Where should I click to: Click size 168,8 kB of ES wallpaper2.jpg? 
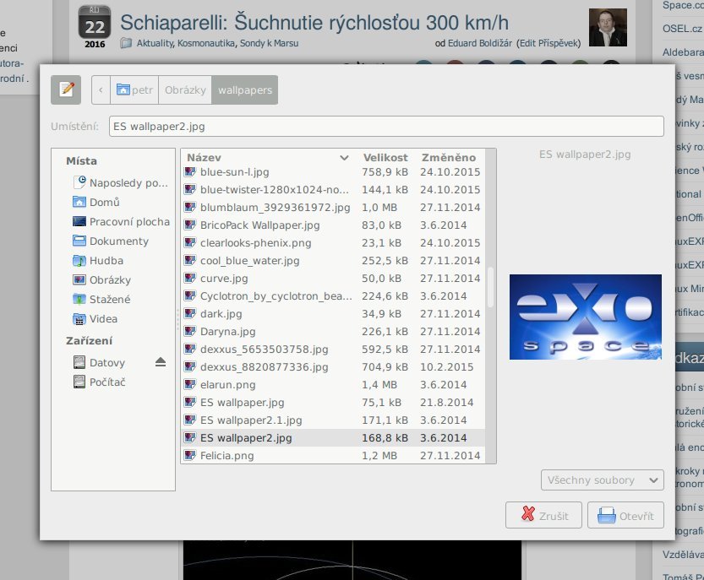(x=385, y=438)
